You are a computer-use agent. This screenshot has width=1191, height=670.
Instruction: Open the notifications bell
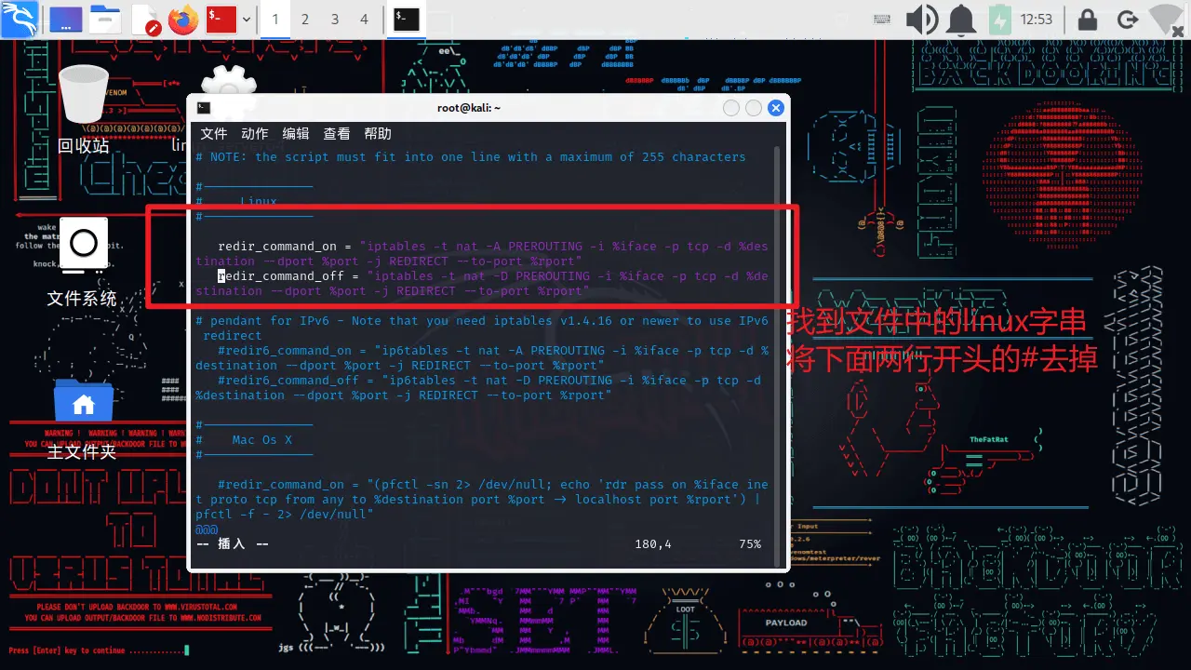[961, 20]
